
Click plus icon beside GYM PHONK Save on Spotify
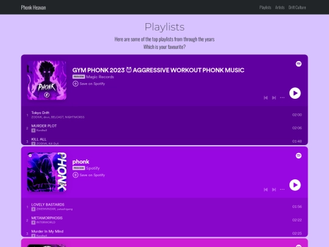76,84
